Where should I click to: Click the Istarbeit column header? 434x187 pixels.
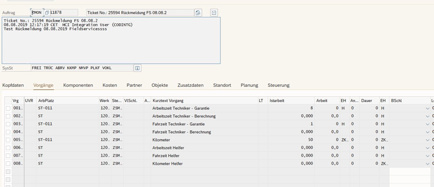(x=291, y=101)
